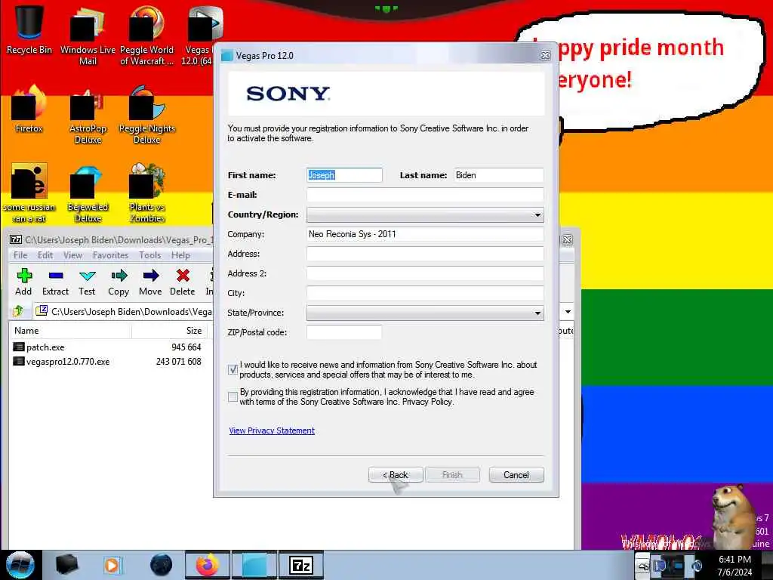The image size is (773, 580).
Task: Click the Finish button in Vegas Pro dialog
Action: pyautogui.click(x=452, y=475)
